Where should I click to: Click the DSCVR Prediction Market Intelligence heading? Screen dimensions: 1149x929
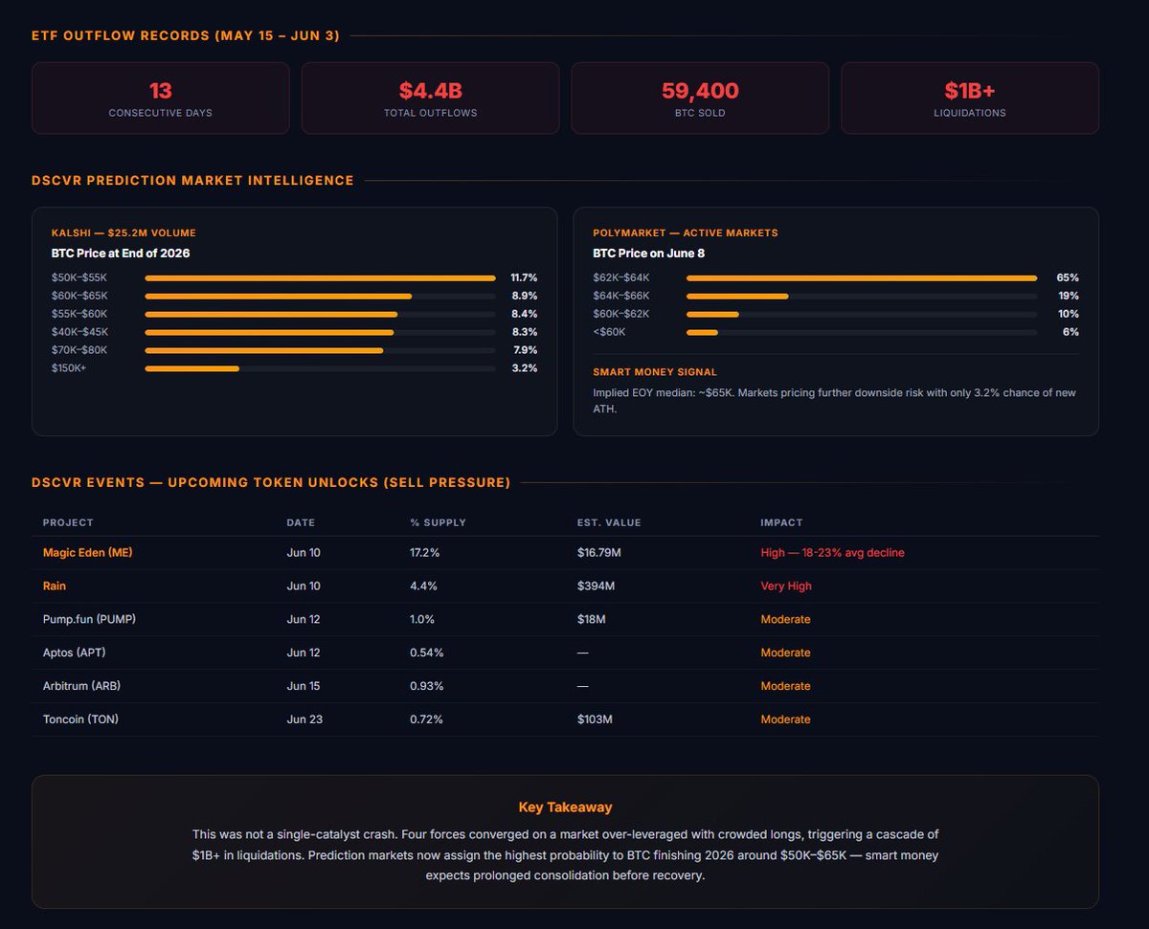pos(192,181)
